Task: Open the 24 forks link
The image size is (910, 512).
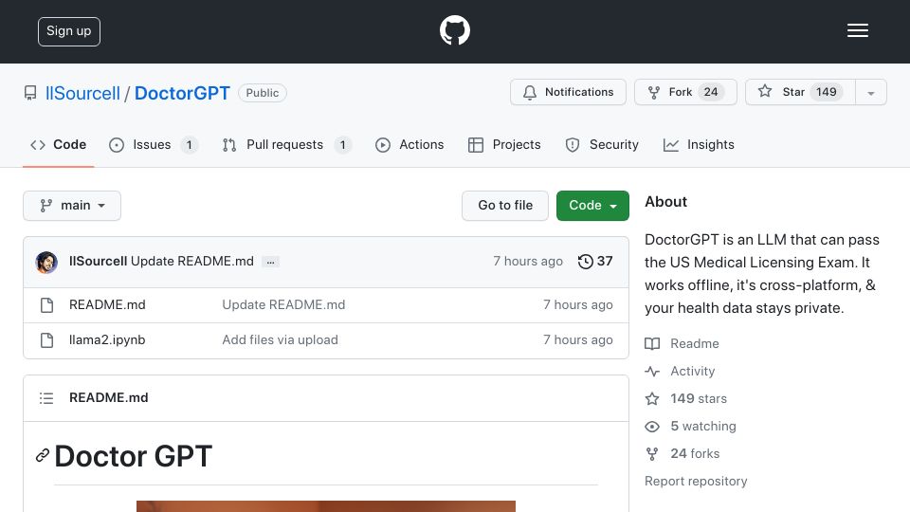Action: (x=682, y=453)
